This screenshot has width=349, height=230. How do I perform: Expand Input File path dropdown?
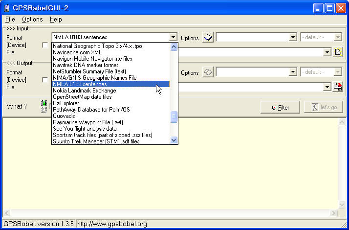[x=327, y=52]
